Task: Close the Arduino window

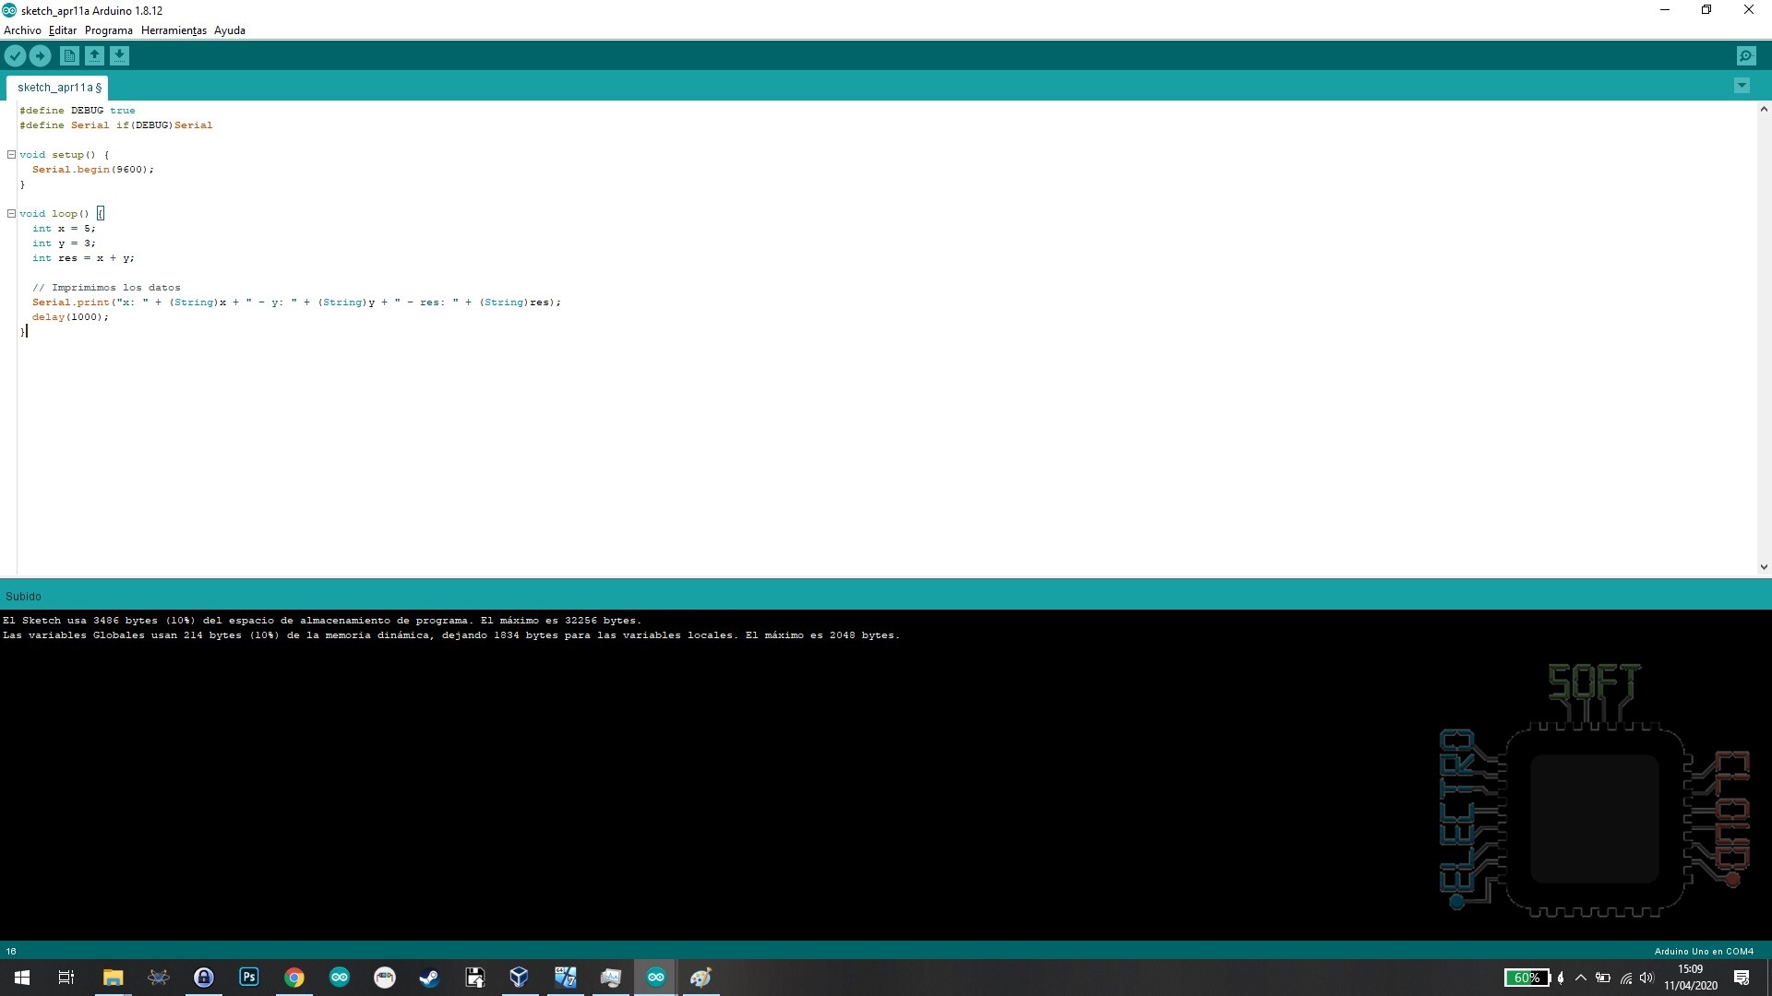Action: pos(1748,10)
